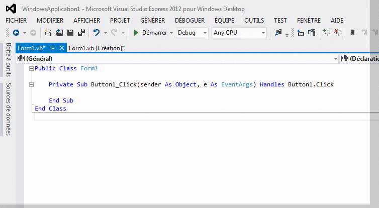The height and width of the screenshot is (208, 379).
Task: Click the greyed Redo arrow icon
Action: coord(114,32)
